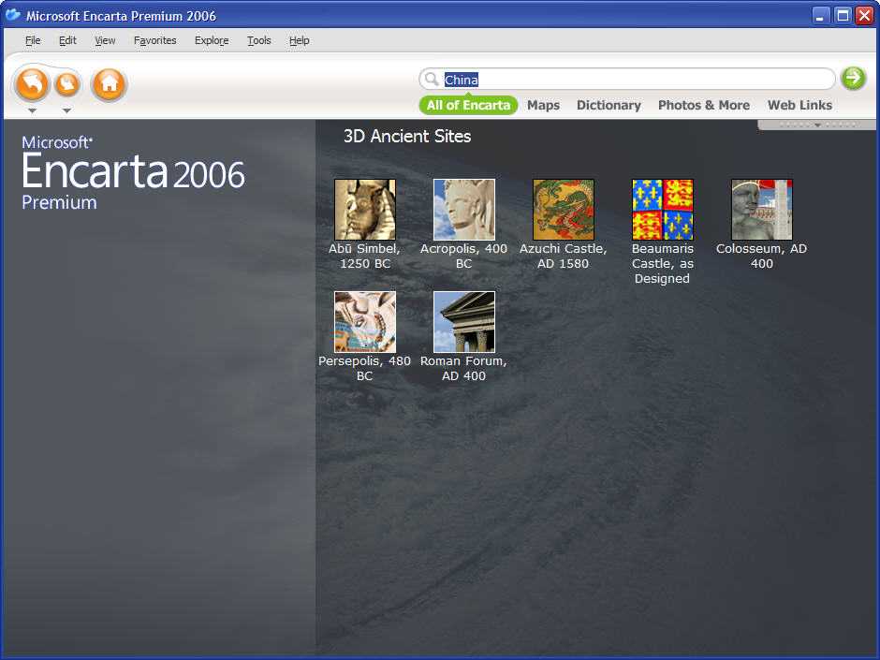Open the Persepolis relief thumbnail

(365, 322)
